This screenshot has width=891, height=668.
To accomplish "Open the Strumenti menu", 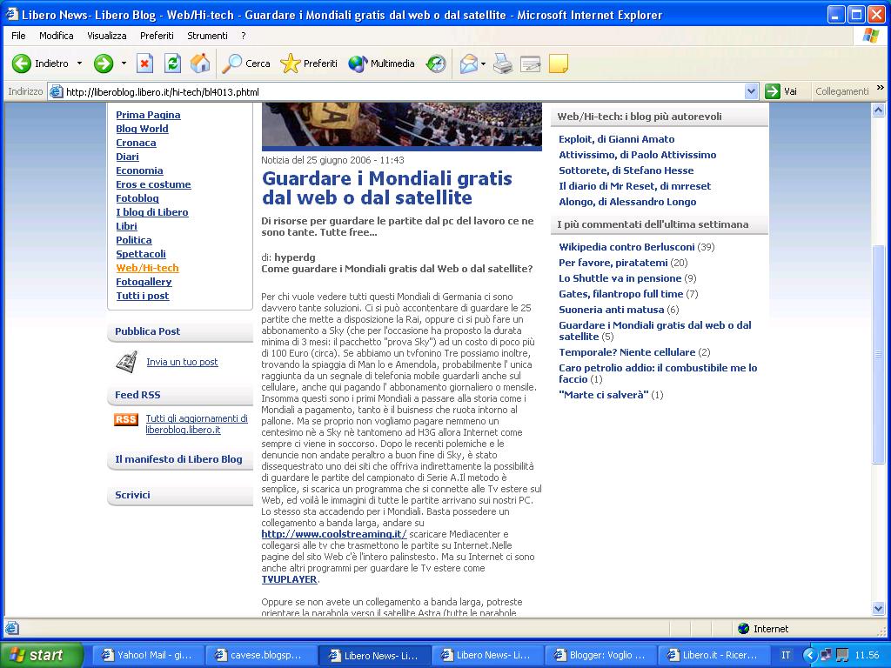I will click(x=207, y=35).
